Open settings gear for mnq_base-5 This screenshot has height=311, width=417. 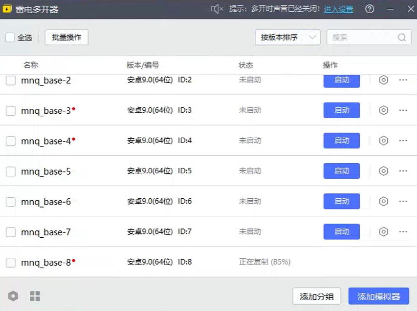point(383,171)
